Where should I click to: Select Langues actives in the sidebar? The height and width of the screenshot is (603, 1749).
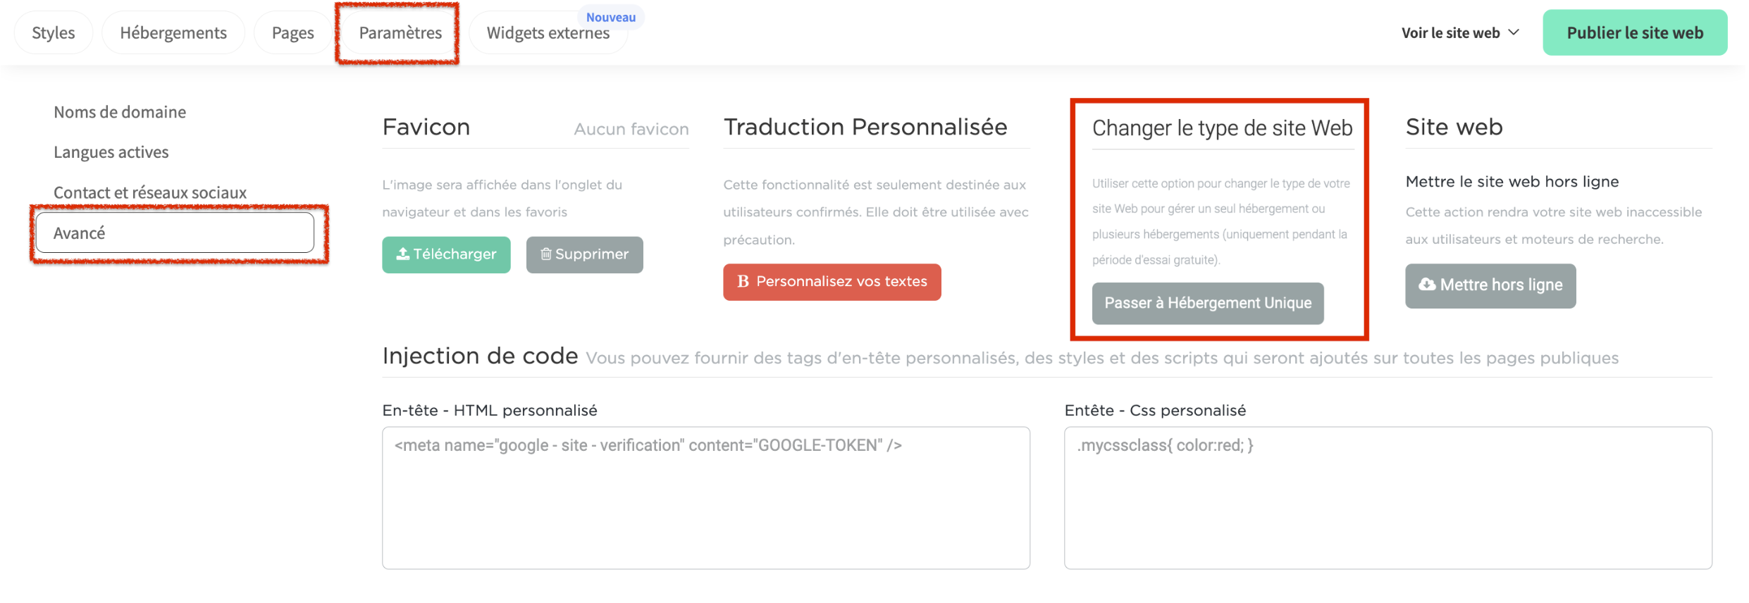(111, 152)
